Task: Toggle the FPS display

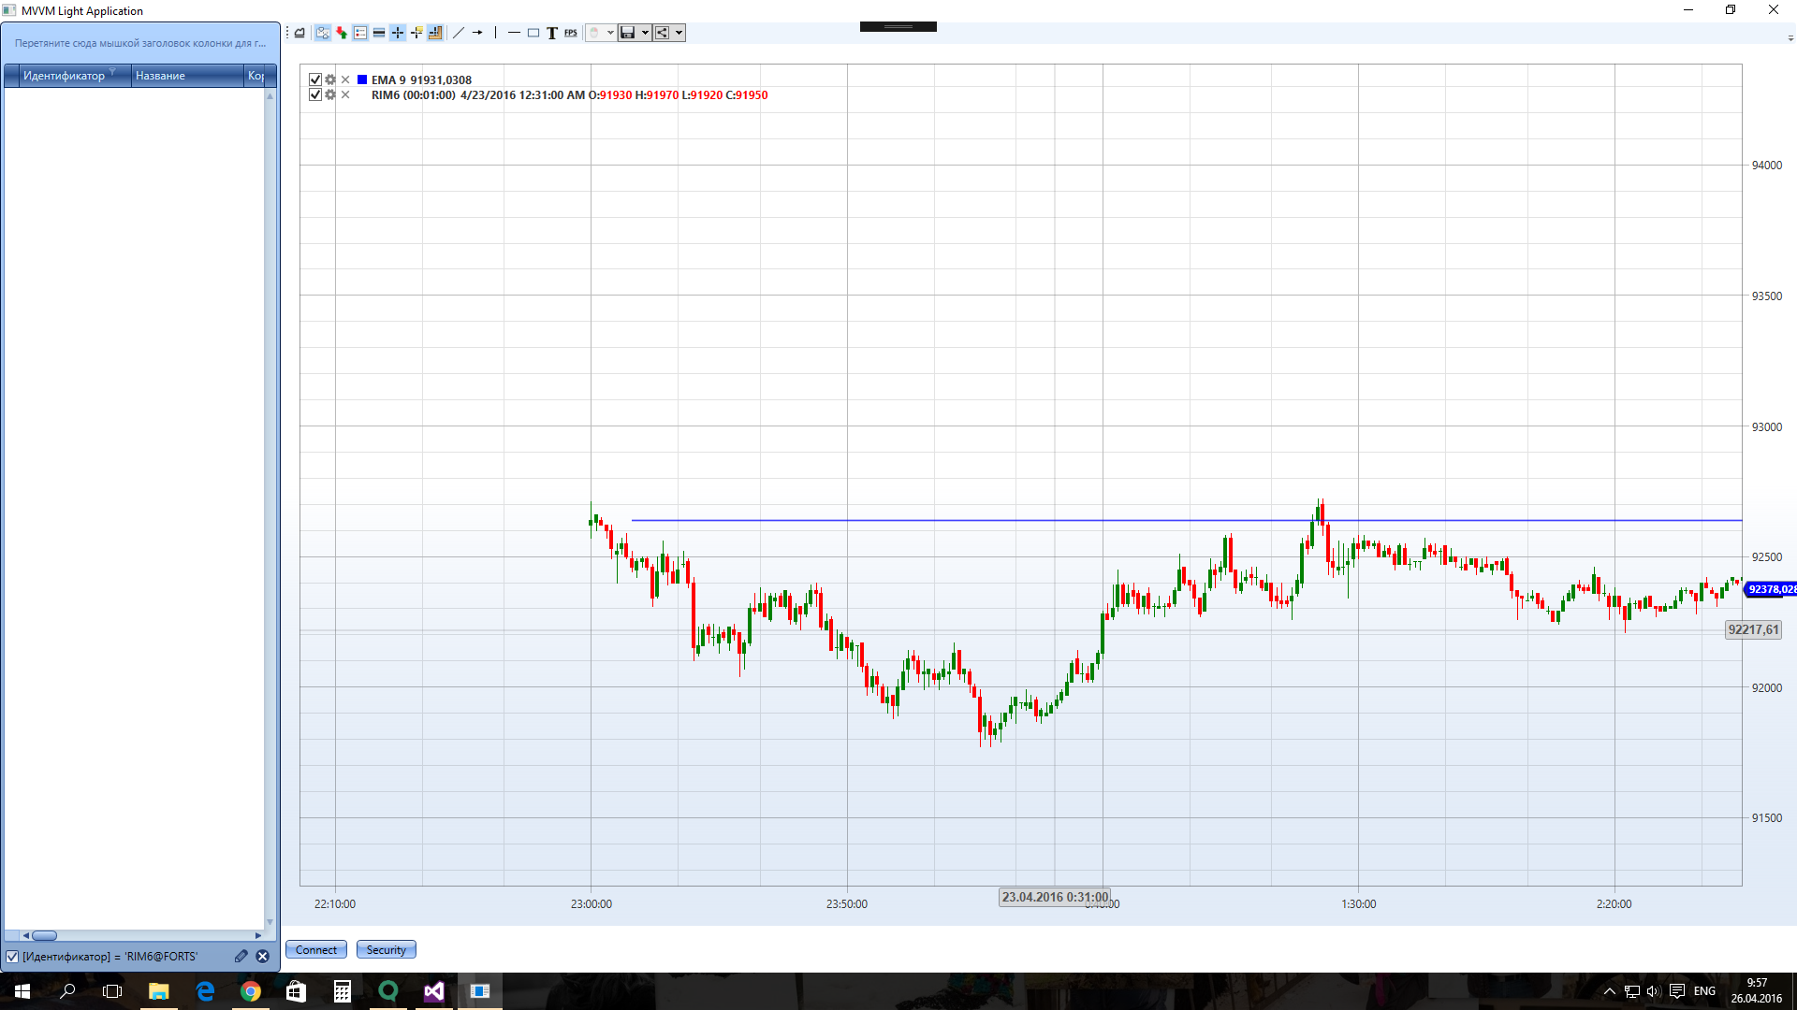Action: (x=571, y=33)
